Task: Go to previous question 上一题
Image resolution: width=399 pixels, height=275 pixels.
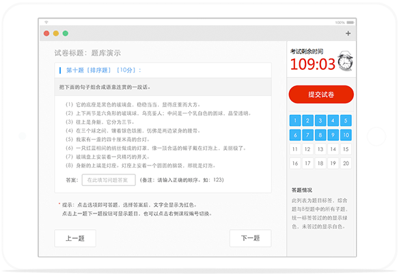Action: 75,238
